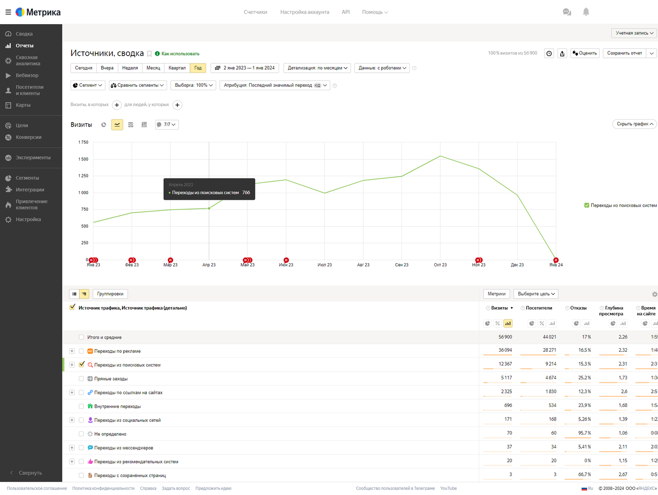Open Счетчики in top navigation
The image size is (658, 495).
pos(255,12)
